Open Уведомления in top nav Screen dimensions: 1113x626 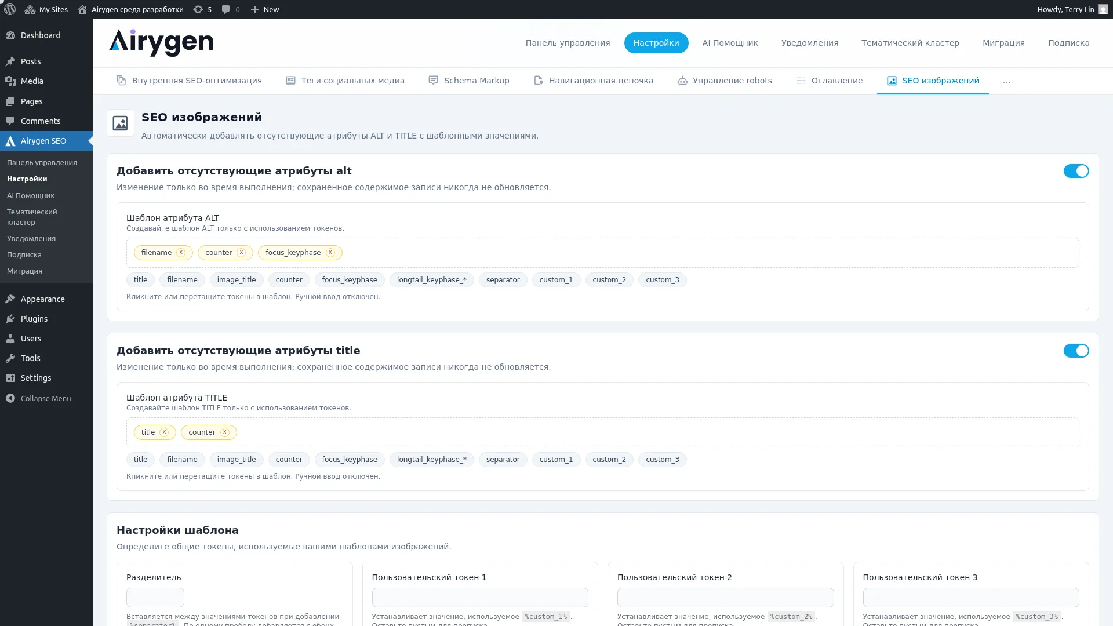(809, 43)
